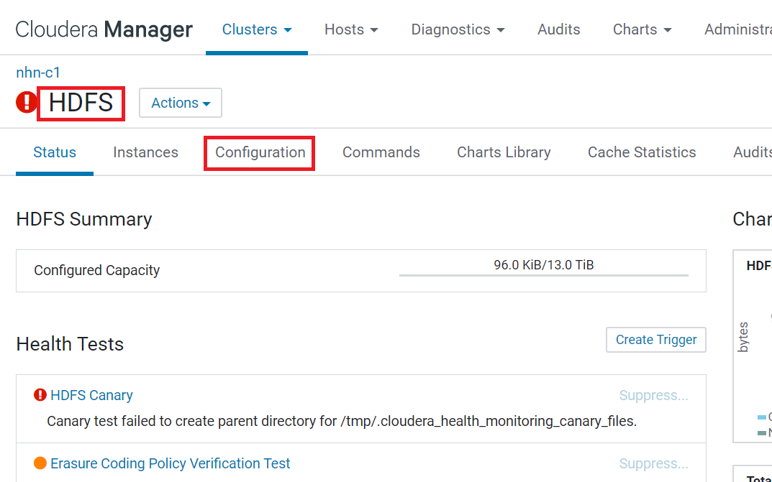This screenshot has width=772, height=482.
Task: Click the '96.0 KiB/13.0 TiB' capacity value
Action: [543, 265]
